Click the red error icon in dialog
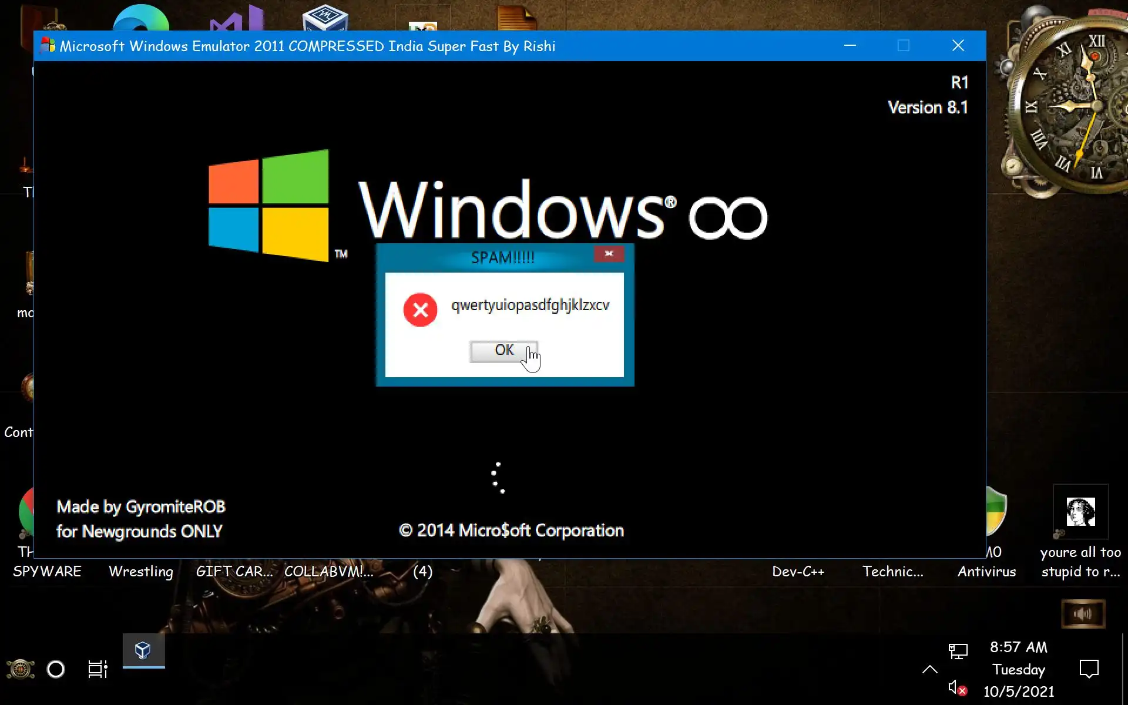Screen dimensions: 1128x705 [x=420, y=310]
